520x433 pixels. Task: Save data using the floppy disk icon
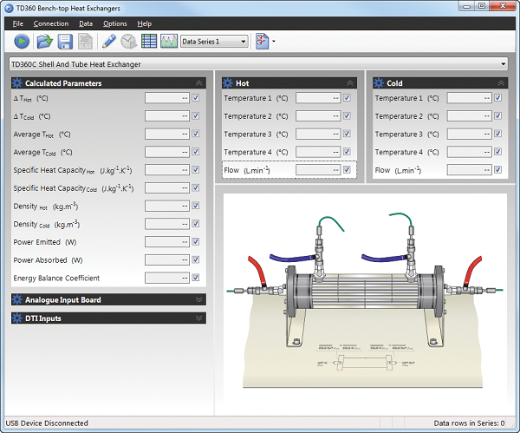click(x=65, y=41)
